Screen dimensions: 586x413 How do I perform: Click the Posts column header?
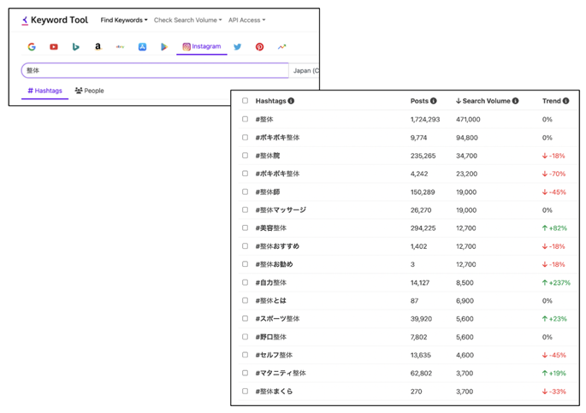point(419,101)
